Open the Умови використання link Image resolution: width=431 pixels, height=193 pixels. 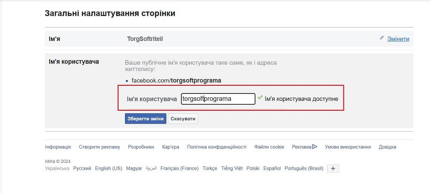tap(348, 147)
